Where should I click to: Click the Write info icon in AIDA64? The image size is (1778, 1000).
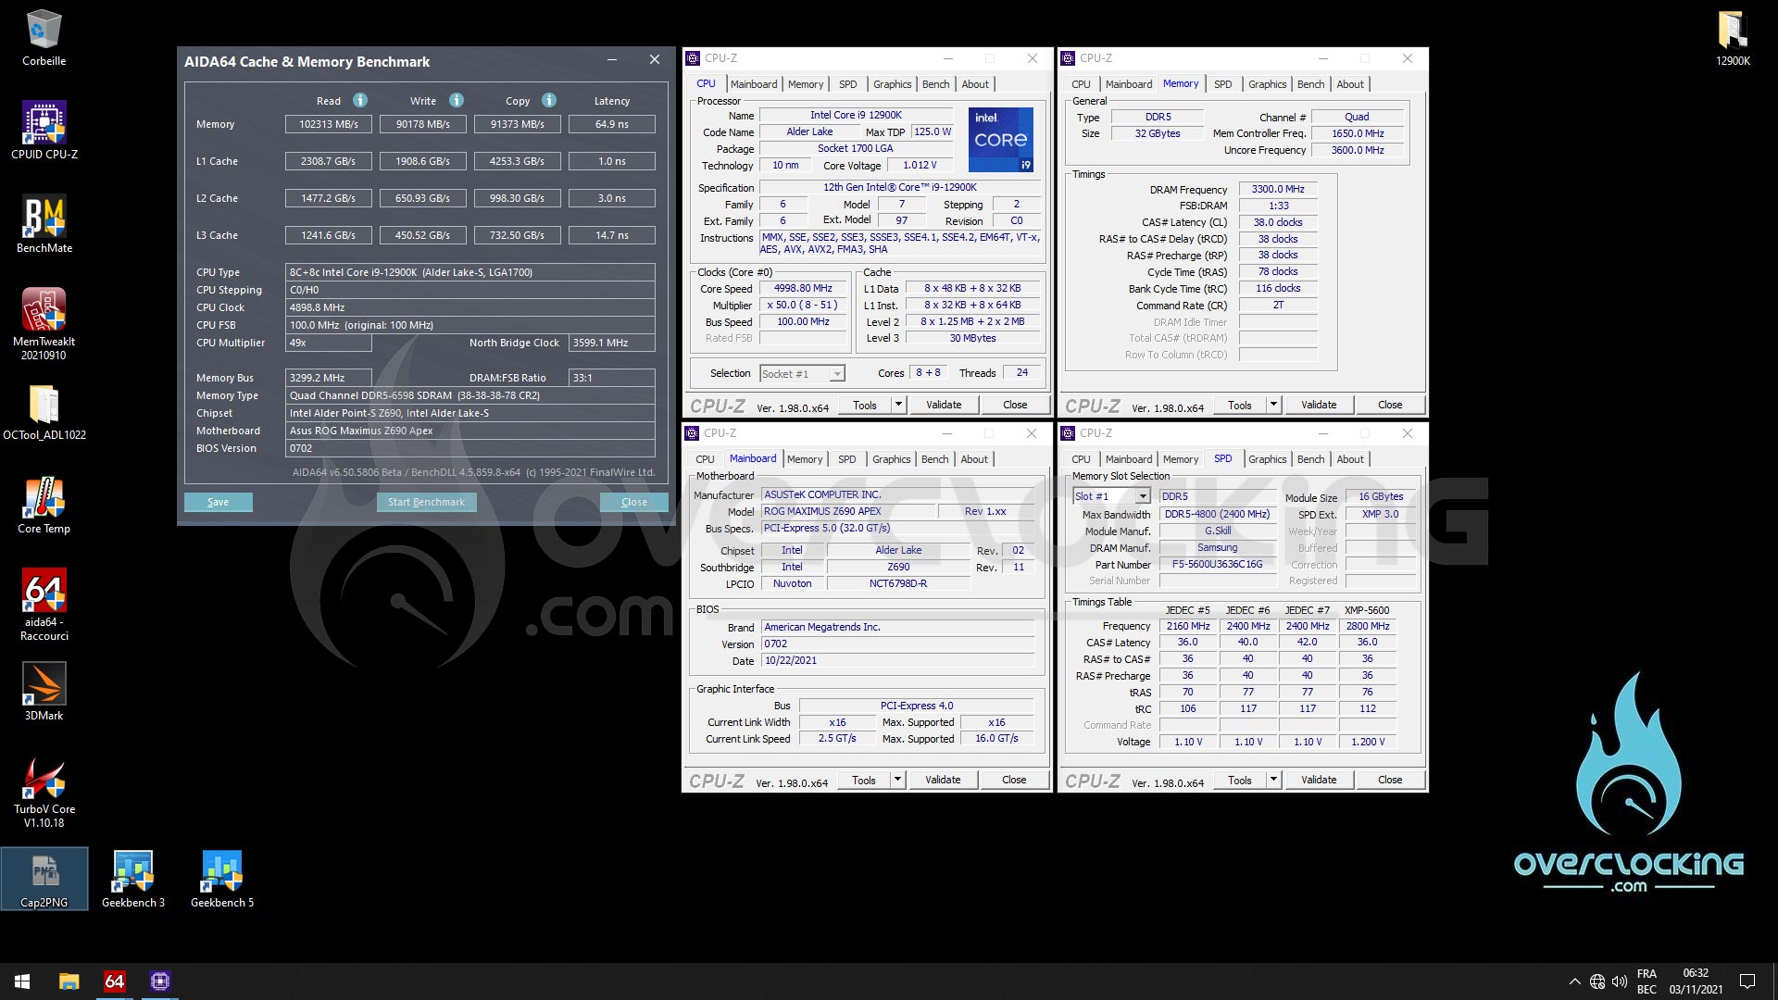click(457, 100)
